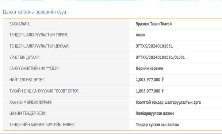
Task: Click the 'ЦАХИМ ТЕНДЕР ЭСЭХ:' label
Action: 28,113
